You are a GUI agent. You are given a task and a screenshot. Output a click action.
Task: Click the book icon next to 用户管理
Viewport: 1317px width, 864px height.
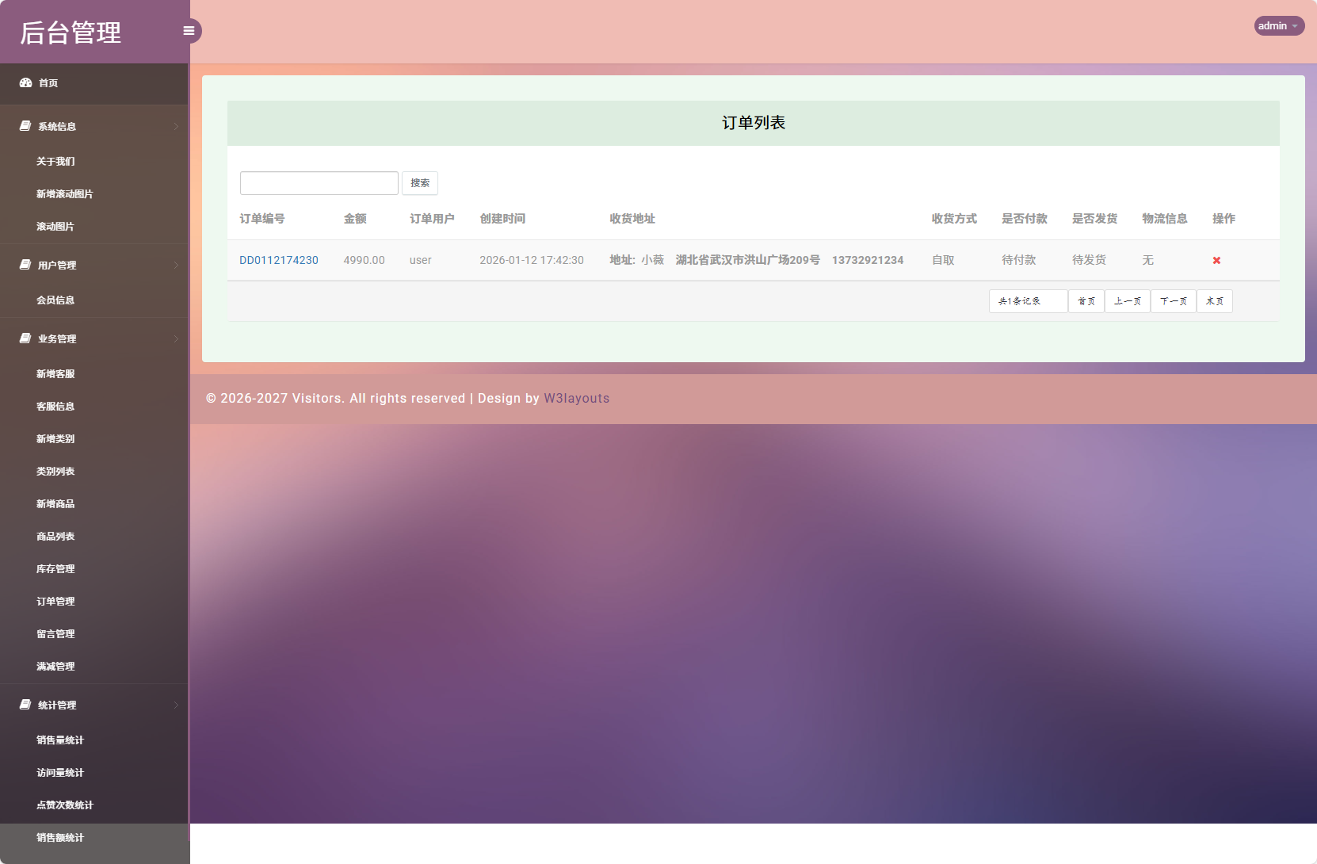click(25, 265)
